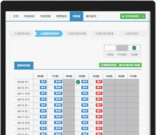Select 13:00 slot for 09/11 周四
This screenshot has height=135, width=156.
(x=78, y=94)
